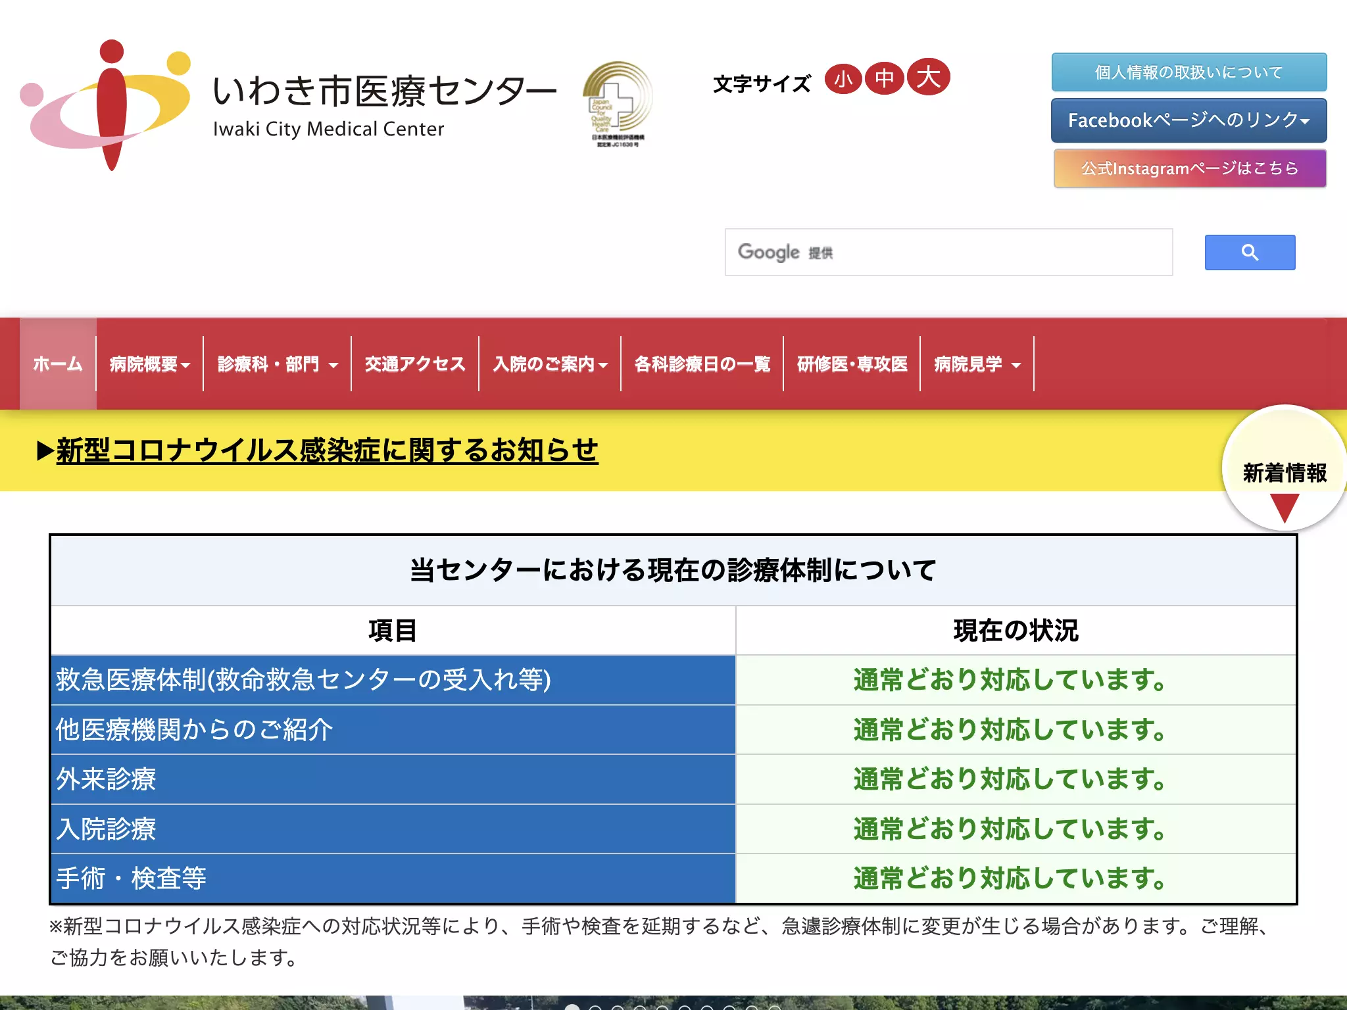
Task: Click 入院診療 row label
Action: point(393,829)
